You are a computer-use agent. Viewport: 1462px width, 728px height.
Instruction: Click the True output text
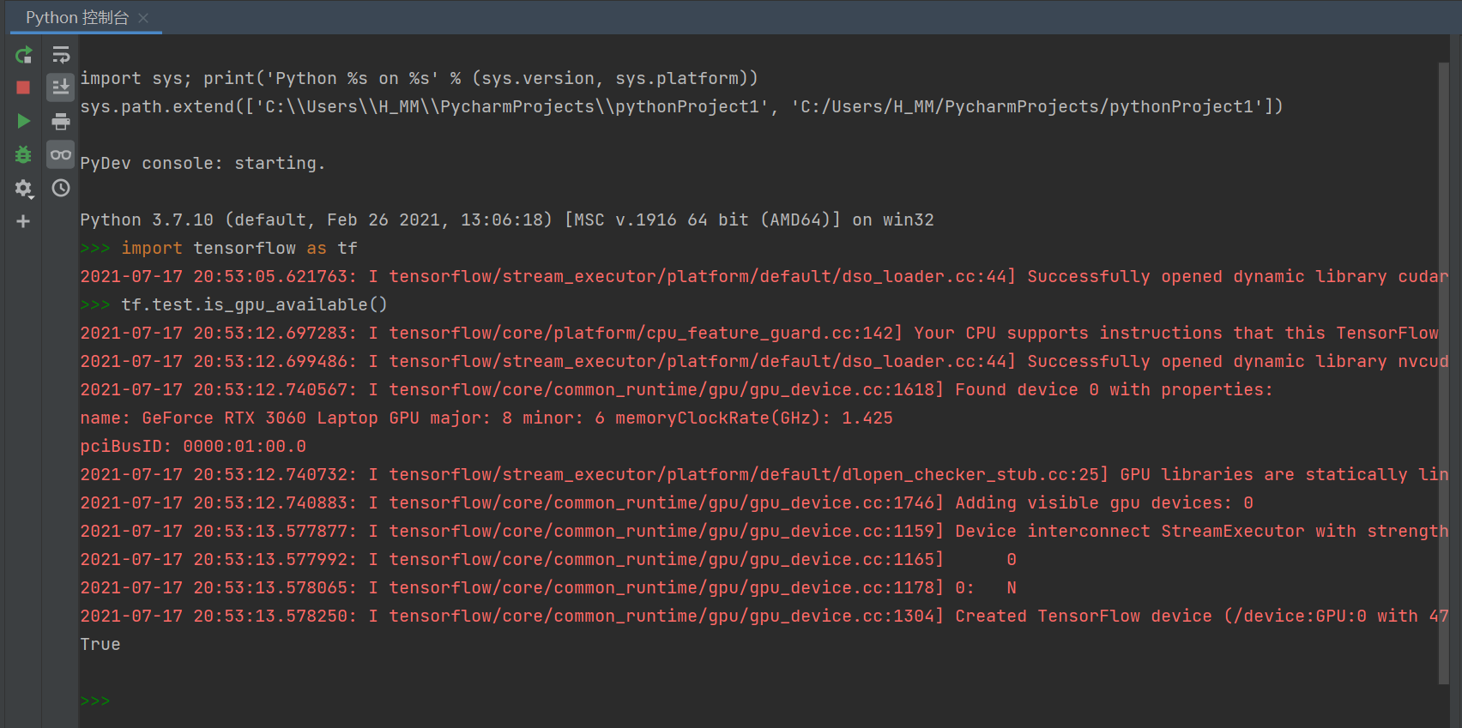tap(100, 643)
